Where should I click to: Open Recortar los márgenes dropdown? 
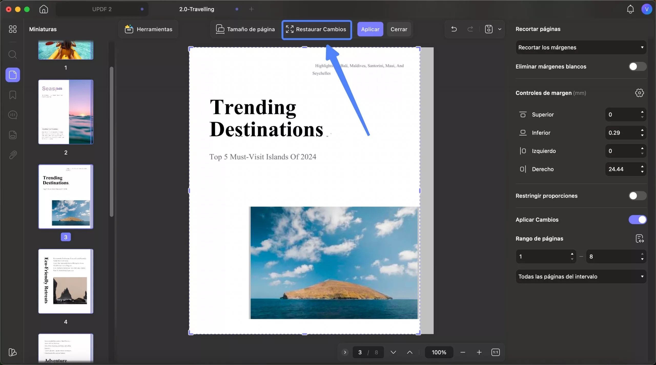tap(581, 47)
